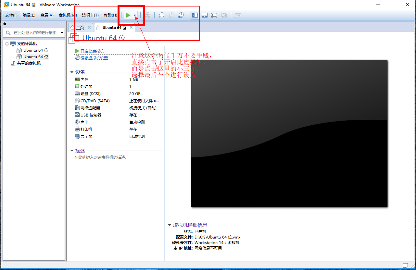Open the 虚拟机(M) menu

(68, 15)
